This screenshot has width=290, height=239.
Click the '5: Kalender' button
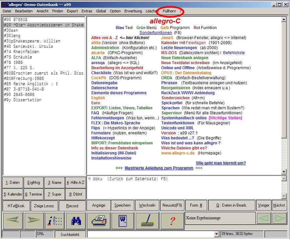13,194
